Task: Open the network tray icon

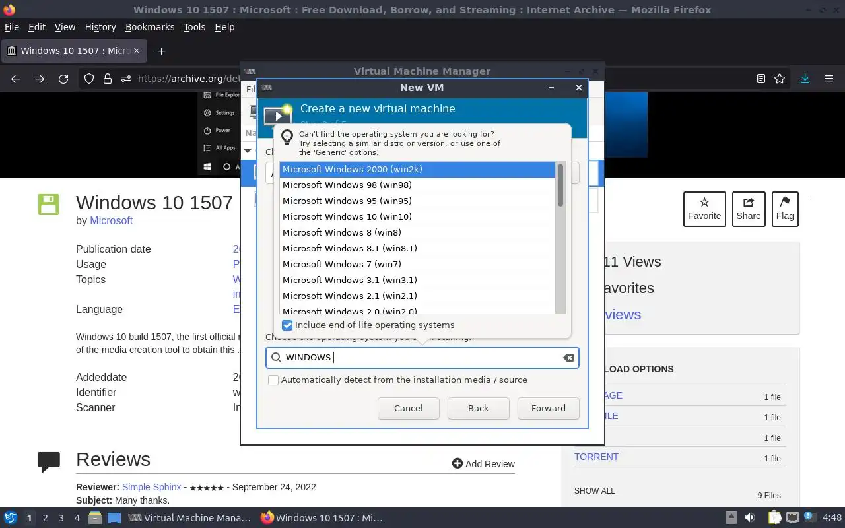Action: 792,518
